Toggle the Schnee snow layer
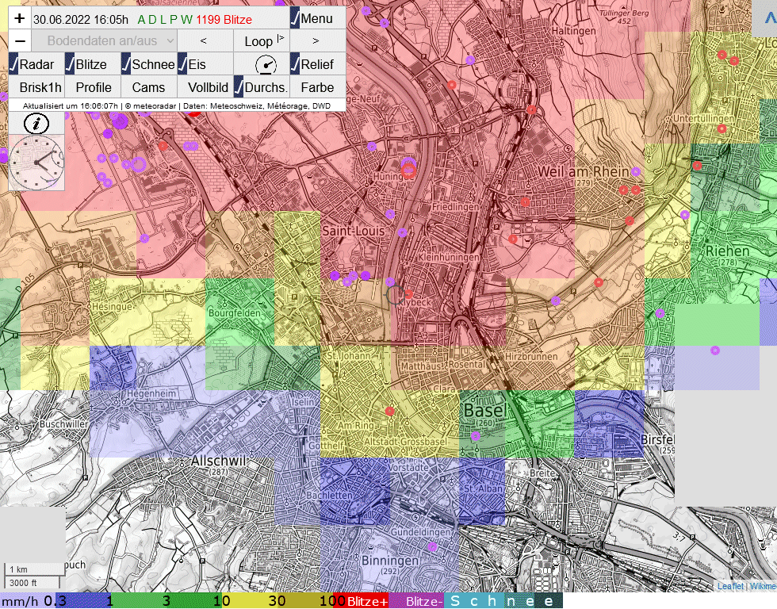 pos(148,64)
